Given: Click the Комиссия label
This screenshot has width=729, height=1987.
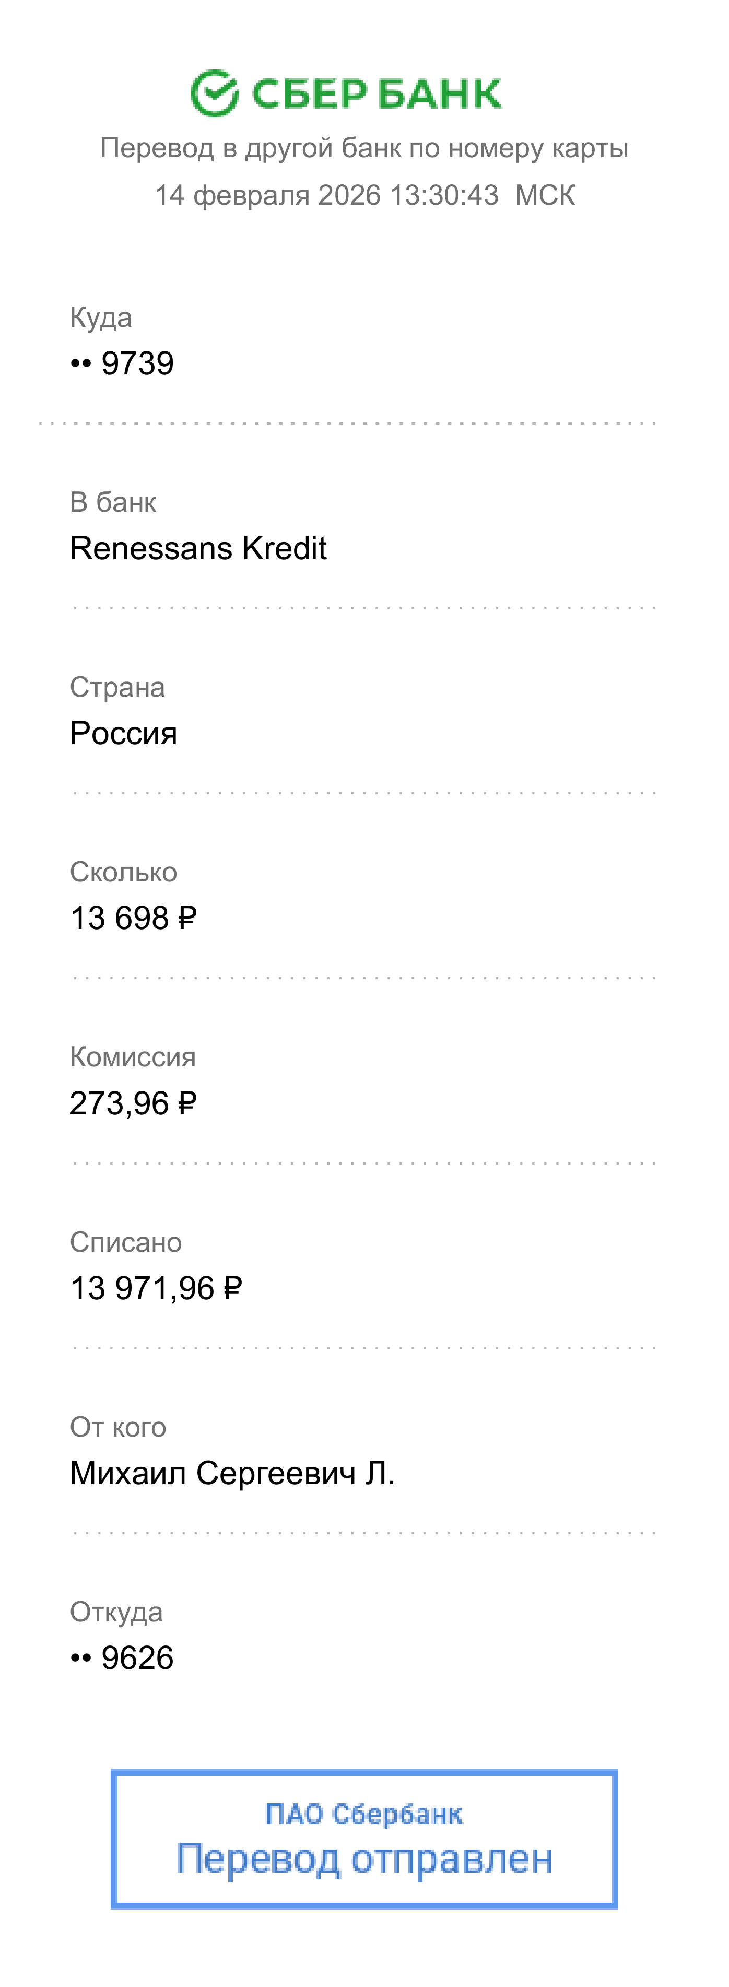Looking at the screenshot, I should tap(133, 1057).
